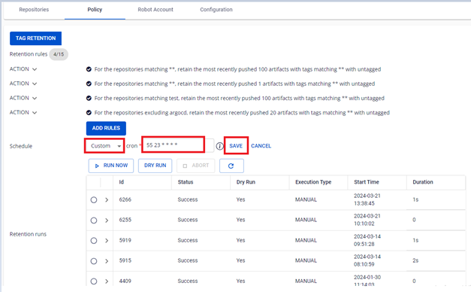The width and height of the screenshot is (471, 292).
Task: Click run Id 5915 cell
Action: (125, 260)
